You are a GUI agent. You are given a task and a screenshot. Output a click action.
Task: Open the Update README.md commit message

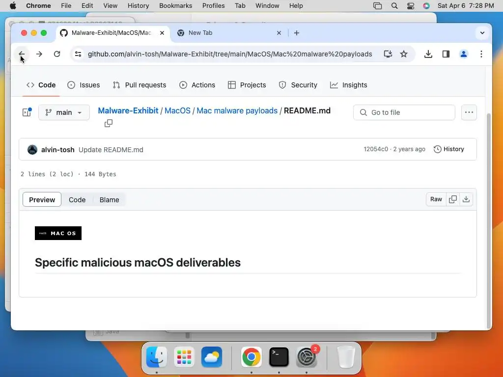click(x=111, y=150)
